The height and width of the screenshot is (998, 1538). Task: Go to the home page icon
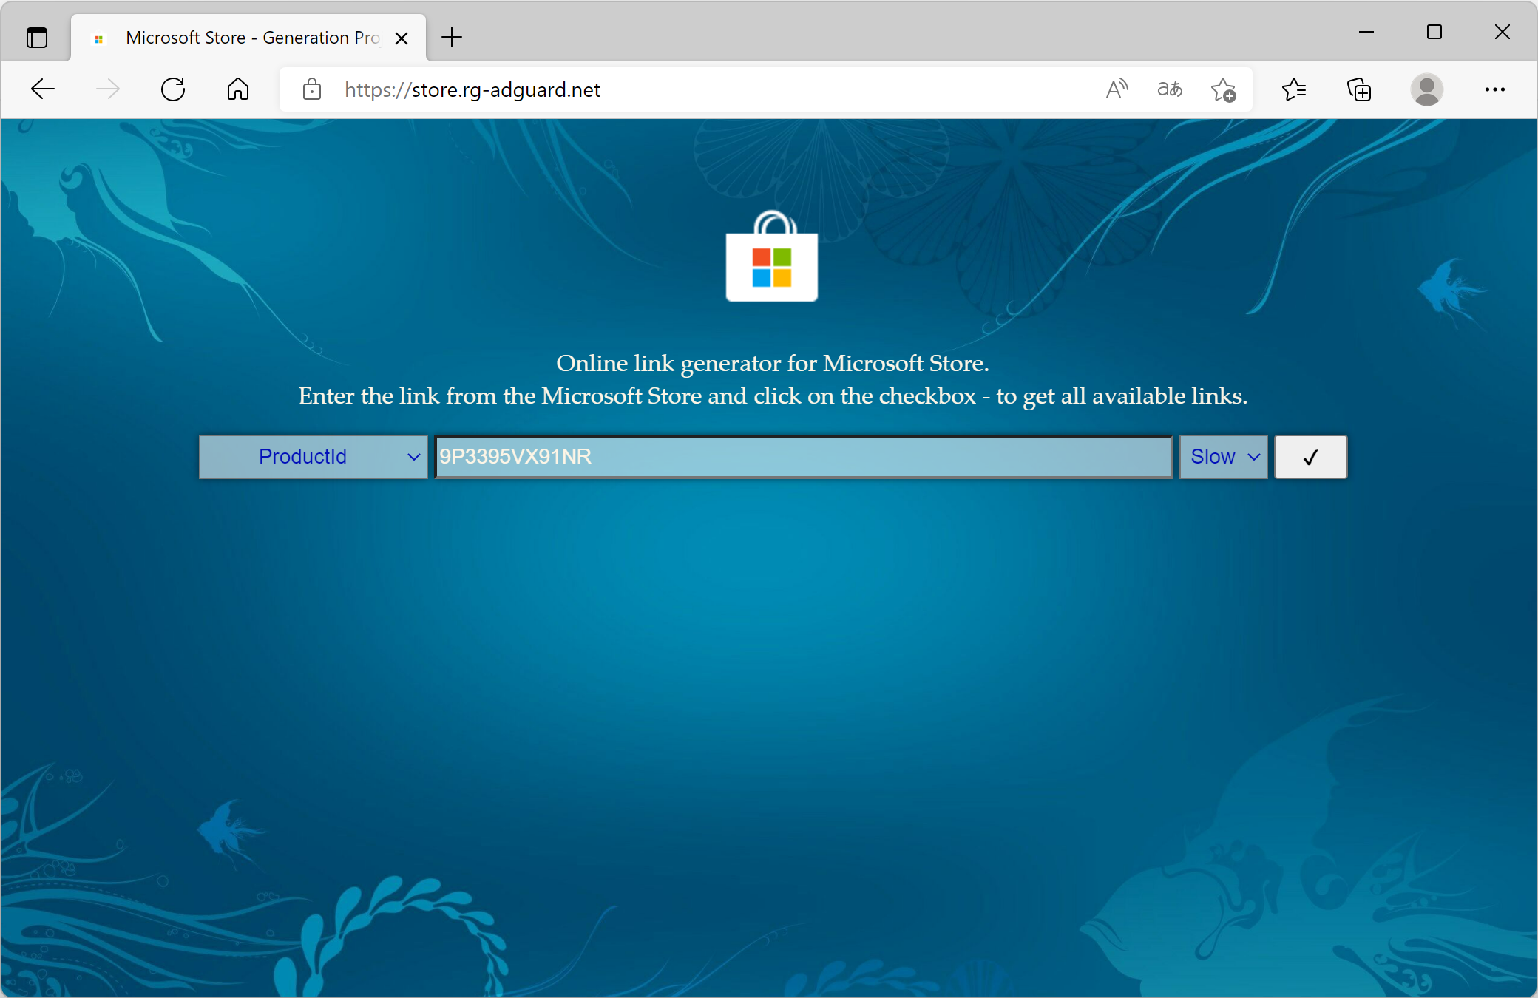237,89
